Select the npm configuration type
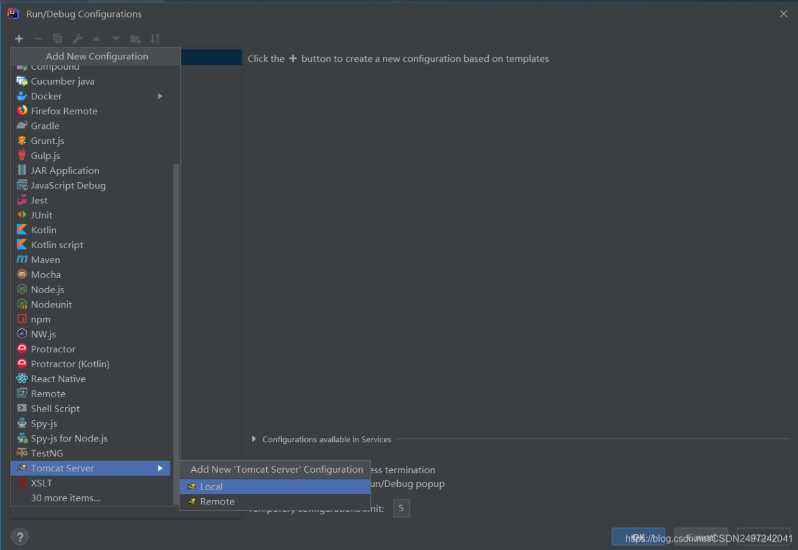The image size is (798, 550). (90, 319)
